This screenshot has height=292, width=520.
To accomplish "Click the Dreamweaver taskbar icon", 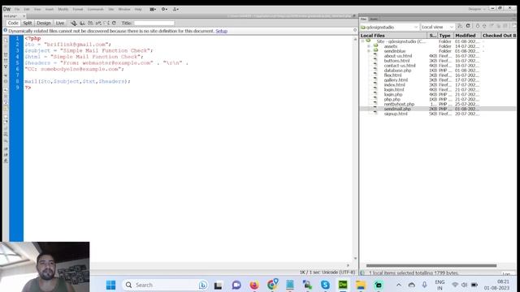I will [343, 285].
